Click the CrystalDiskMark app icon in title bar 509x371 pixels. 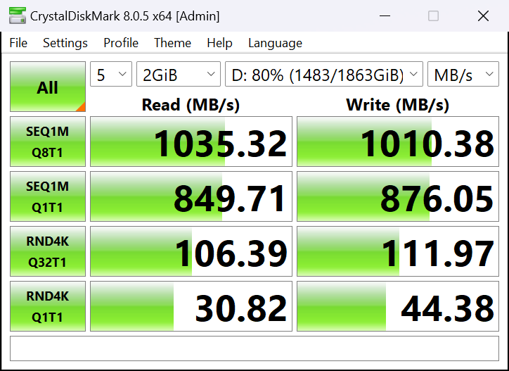point(17,15)
